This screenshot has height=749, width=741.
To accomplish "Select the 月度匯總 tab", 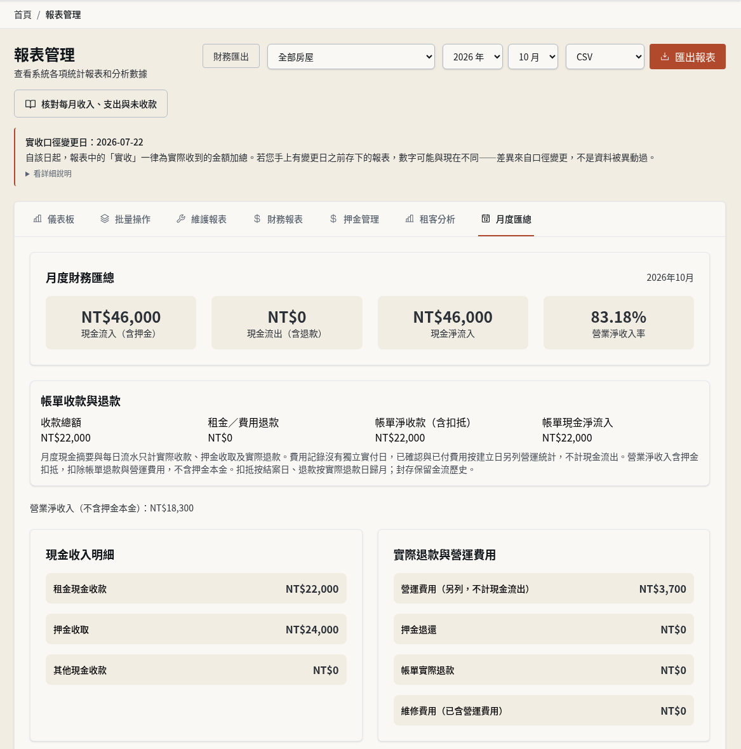I will (x=506, y=219).
